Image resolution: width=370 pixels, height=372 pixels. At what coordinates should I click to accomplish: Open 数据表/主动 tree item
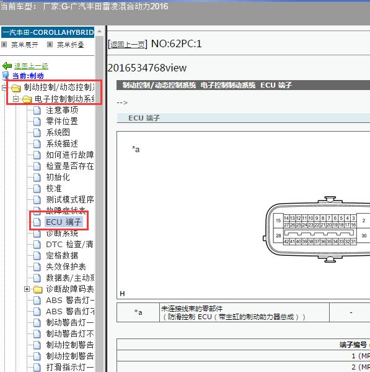(70, 278)
